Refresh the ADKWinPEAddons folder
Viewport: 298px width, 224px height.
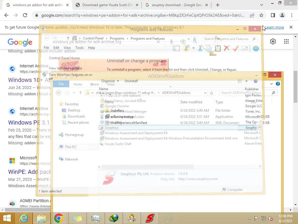click(x=212, y=93)
